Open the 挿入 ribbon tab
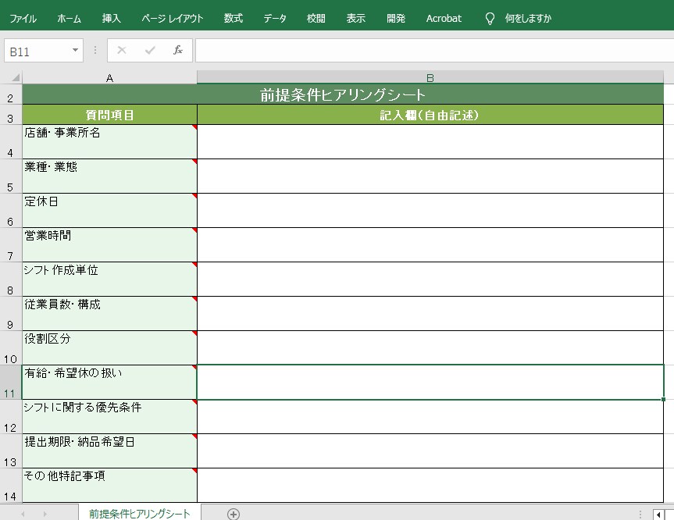Image resolution: width=674 pixels, height=520 pixels. tap(112, 19)
